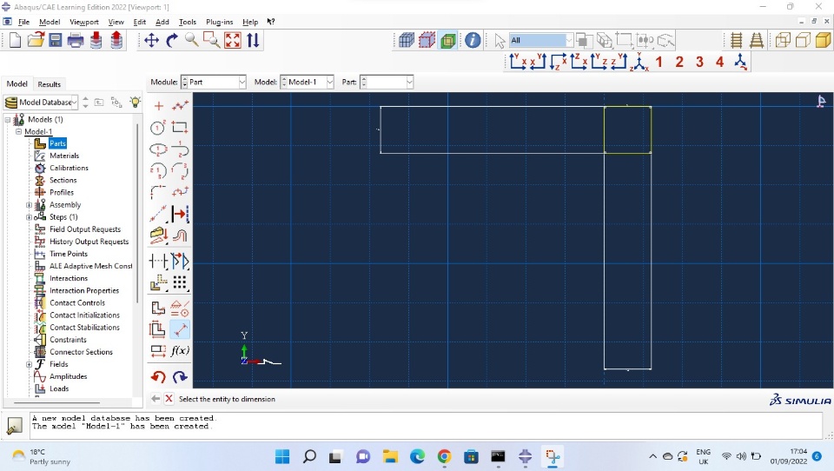Image resolution: width=834 pixels, height=471 pixels.
Task: Toggle the Replace All display-group icon
Action: tap(407, 41)
